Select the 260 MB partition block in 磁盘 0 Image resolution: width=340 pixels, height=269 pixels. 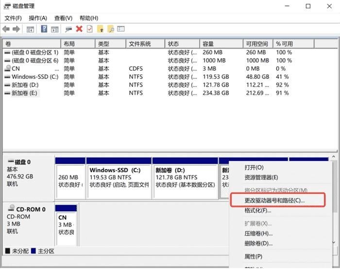70,178
